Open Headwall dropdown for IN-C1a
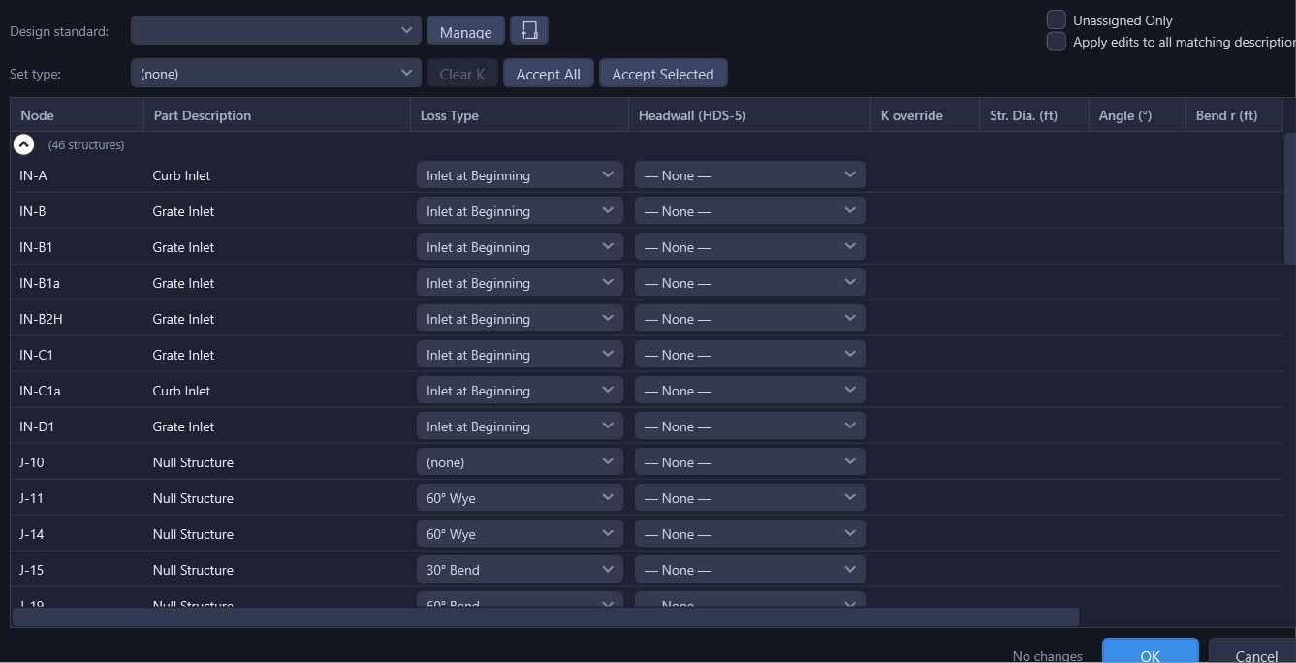This screenshot has width=1296, height=663. [750, 391]
